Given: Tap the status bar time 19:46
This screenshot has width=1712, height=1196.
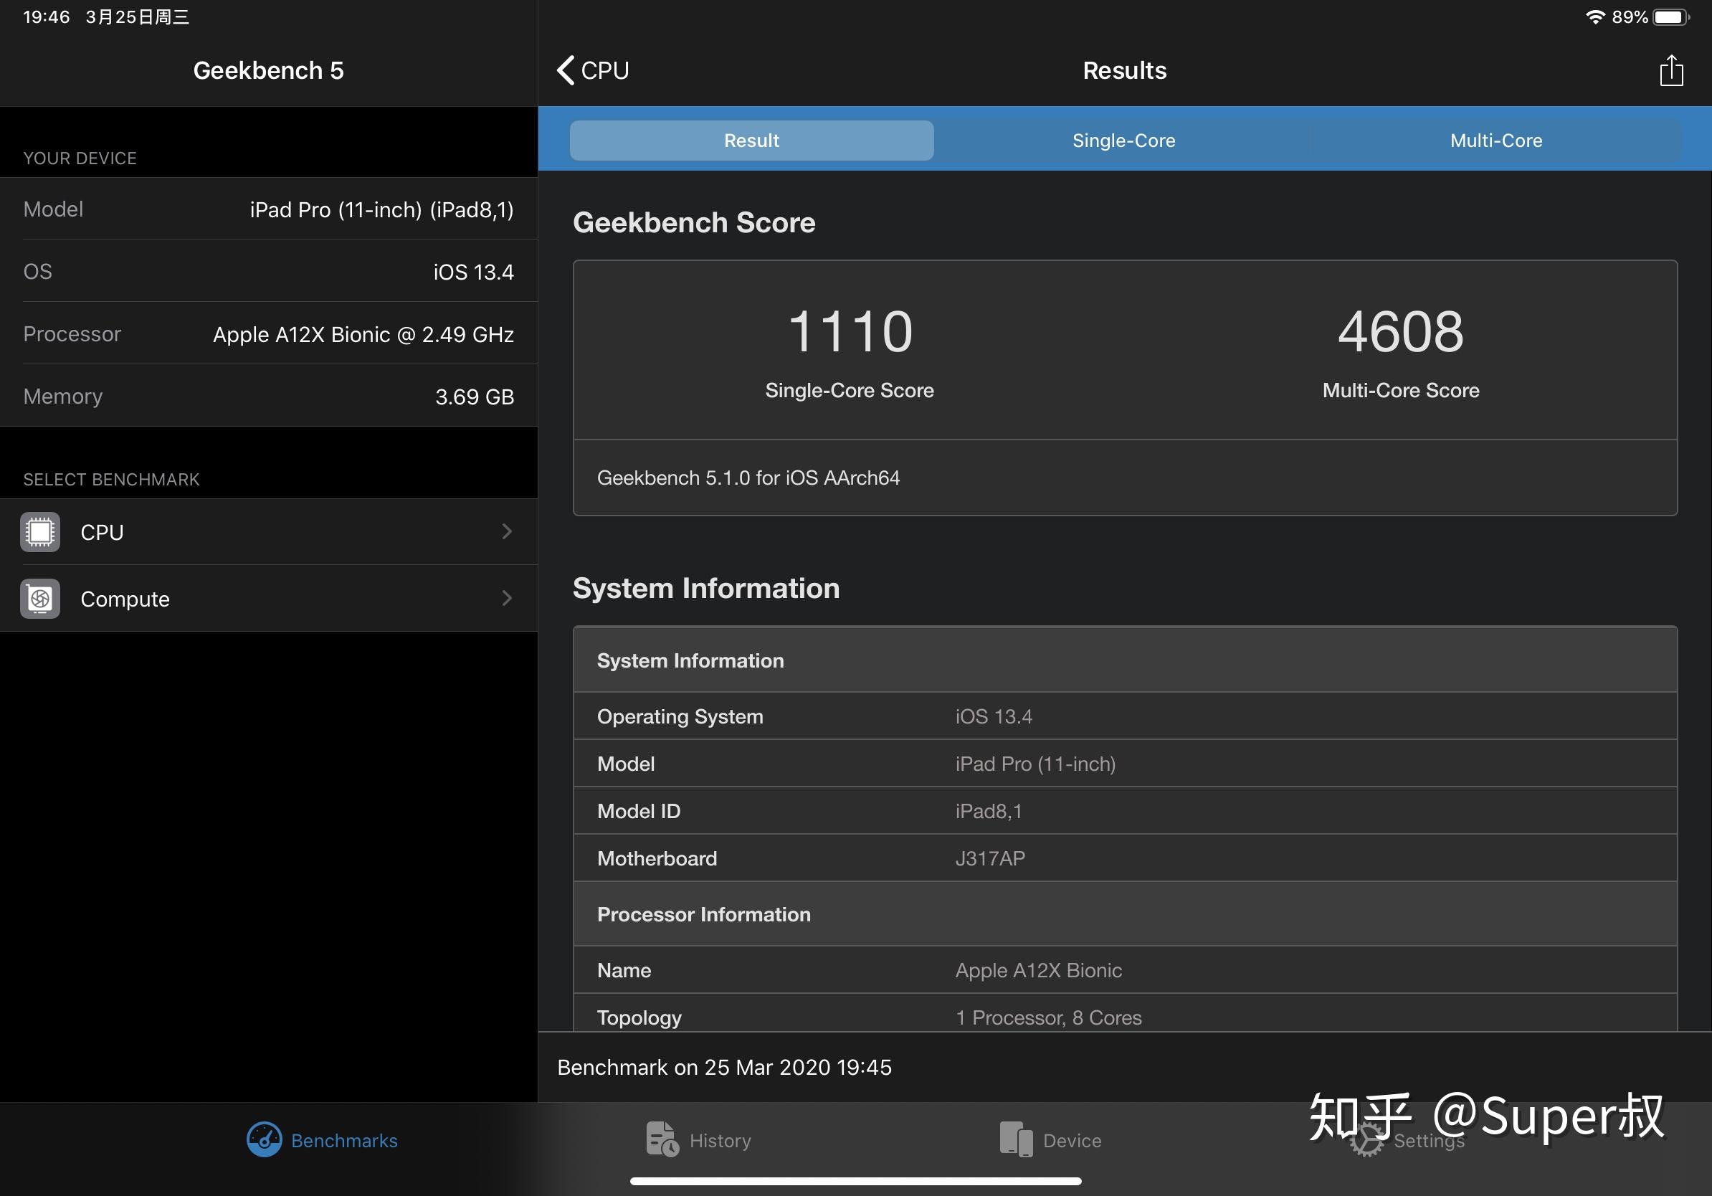Looking at the screenshot, I should point(46,17).
